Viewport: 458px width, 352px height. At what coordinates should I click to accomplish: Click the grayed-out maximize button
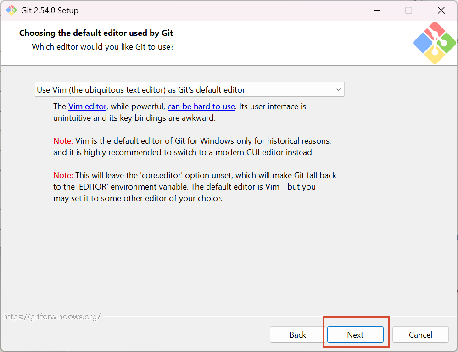pos(408,10)
